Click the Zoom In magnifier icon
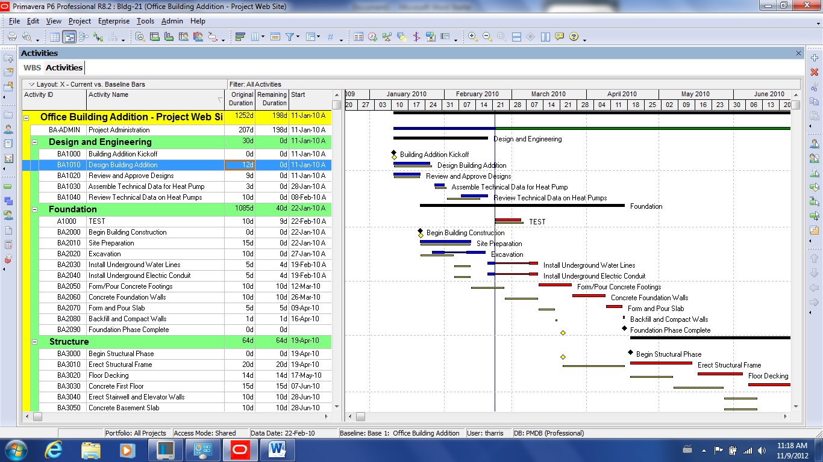 (473, 37)
